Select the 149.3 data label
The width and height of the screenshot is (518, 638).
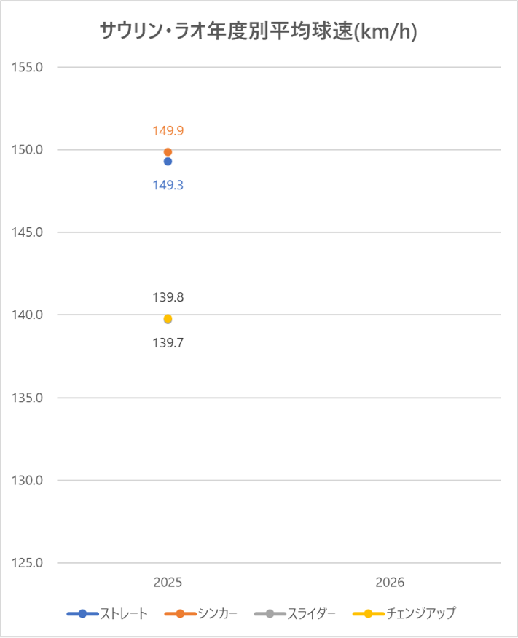(x=168, y=185)
